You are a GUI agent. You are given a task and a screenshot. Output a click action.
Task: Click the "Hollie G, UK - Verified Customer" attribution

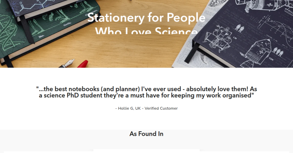click(146, 108)
